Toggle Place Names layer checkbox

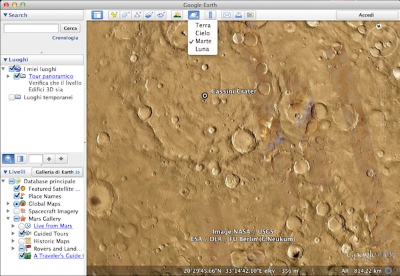(x=17, y=196)
